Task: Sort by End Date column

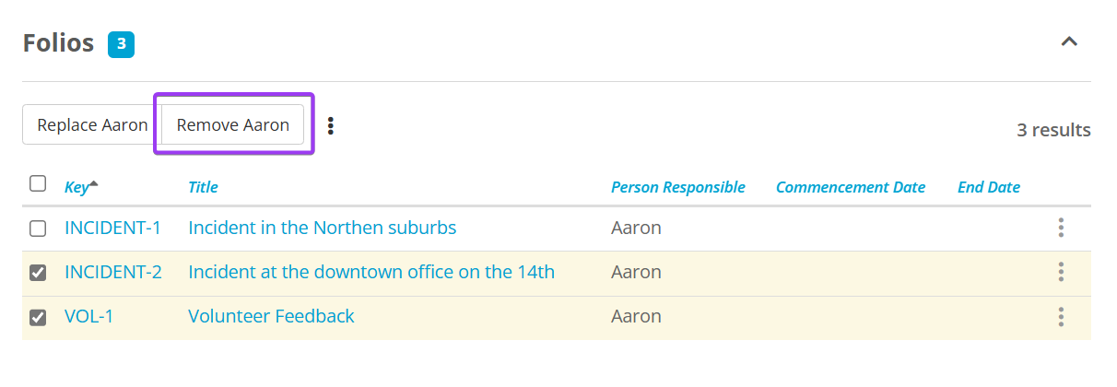Action: tap(988, 187)
